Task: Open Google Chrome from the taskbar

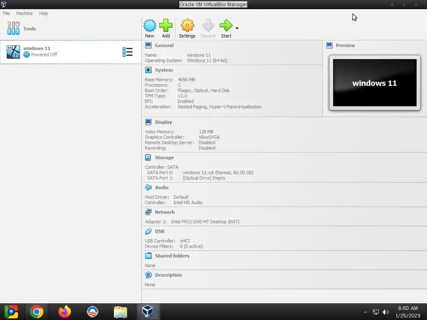Action: (x=37, y=312)
